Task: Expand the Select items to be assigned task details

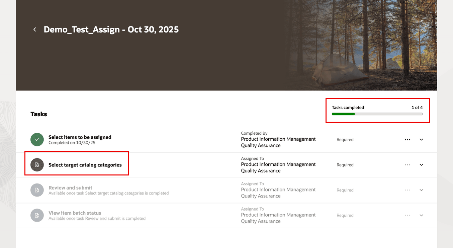Action: point(421,139)
